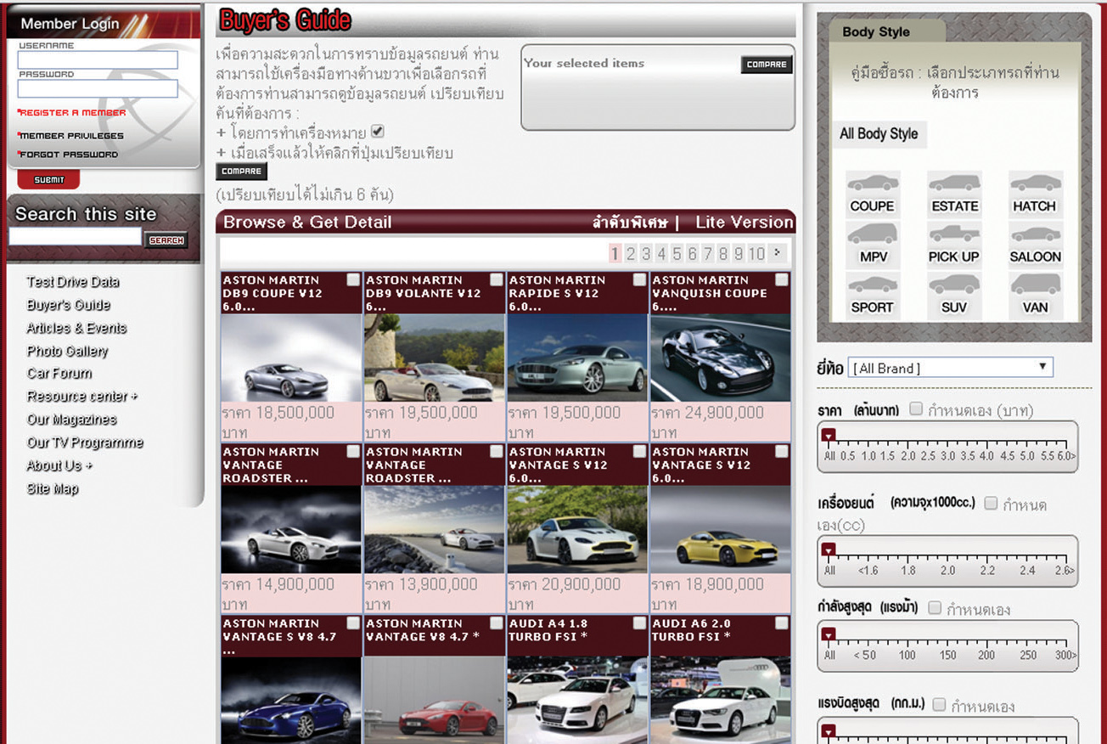
Task: Click SUBMIT login button
Action: [48, 180]
